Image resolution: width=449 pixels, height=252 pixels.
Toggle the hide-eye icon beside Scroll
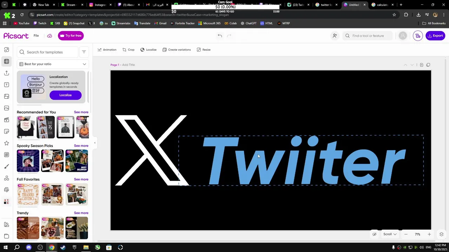pyautogui.click(x=374, y=234)
